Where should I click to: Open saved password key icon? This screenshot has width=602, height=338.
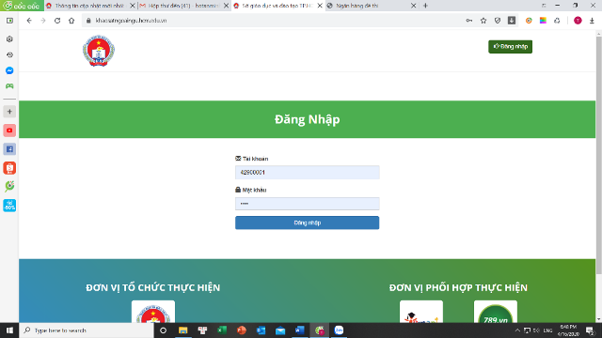[x=469, y=21]
